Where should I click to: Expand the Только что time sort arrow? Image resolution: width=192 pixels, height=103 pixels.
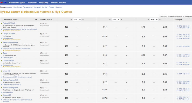pyautogui.click(x=51, y=20)
